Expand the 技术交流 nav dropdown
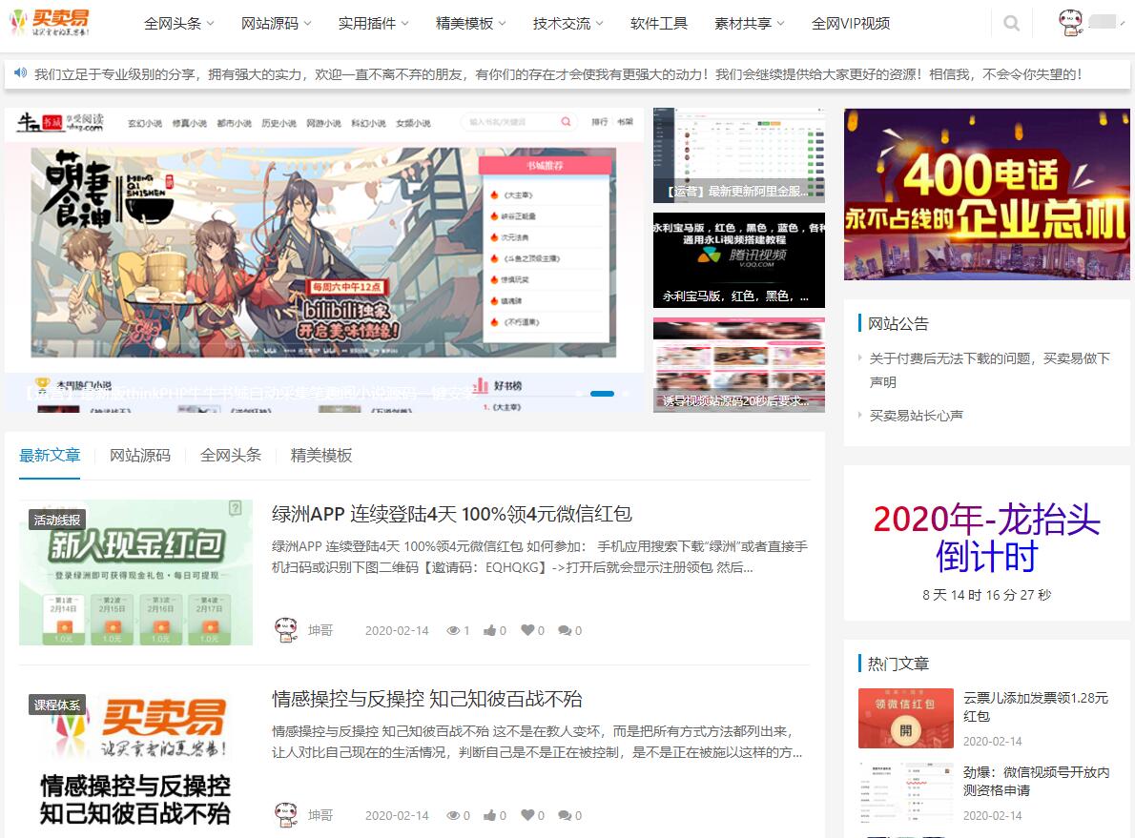 [x=599, y=24]
